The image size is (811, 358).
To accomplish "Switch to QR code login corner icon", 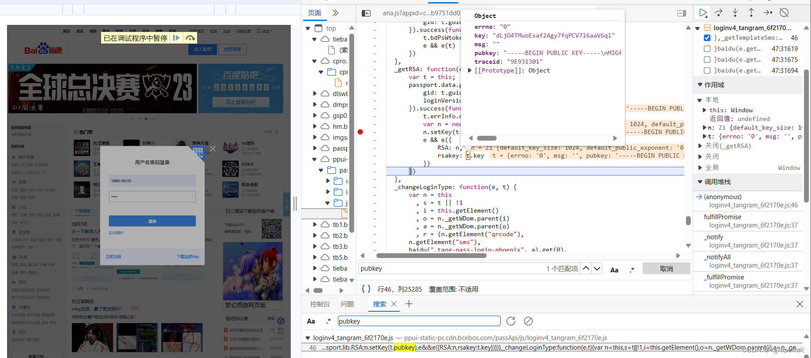I will [x=198, y=153].
